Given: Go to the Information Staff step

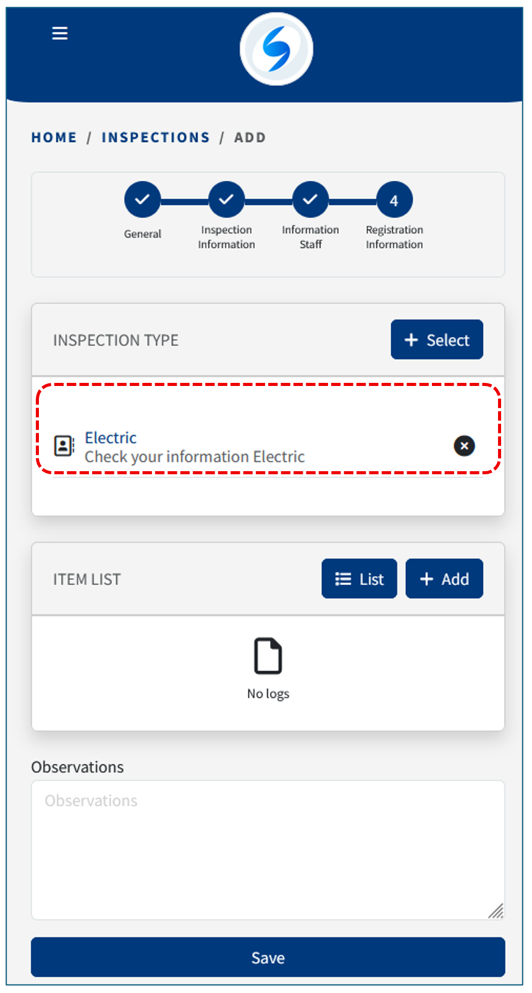Looking at the screenshot, I should [310, 200].
